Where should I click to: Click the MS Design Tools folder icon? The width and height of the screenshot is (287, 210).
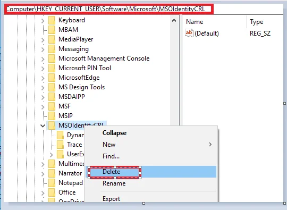(52, 87)
